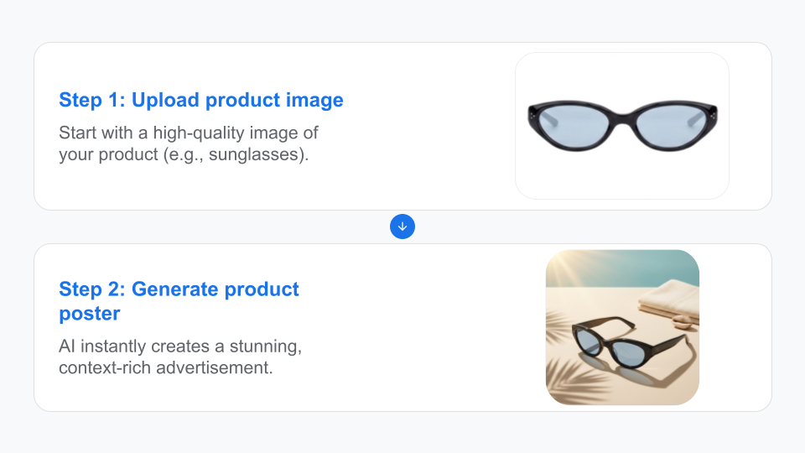Click the bridge of the product sunglasses
This screenshot has height=453, width=805.
623,117
